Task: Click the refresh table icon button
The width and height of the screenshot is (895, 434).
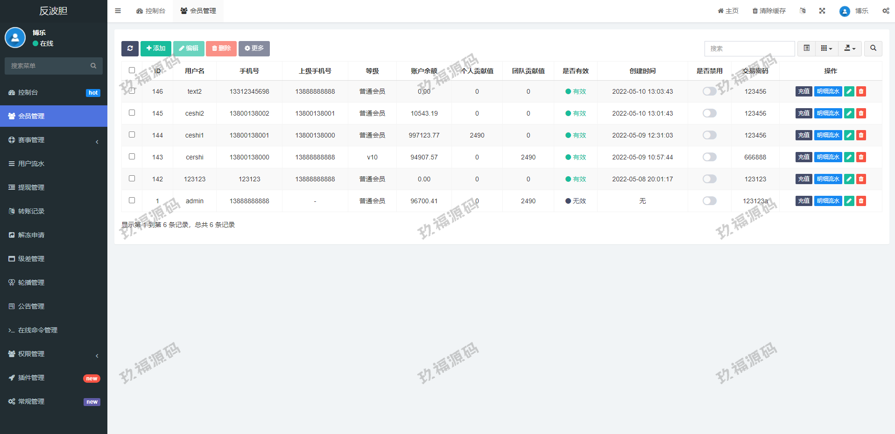Action: 130,48
